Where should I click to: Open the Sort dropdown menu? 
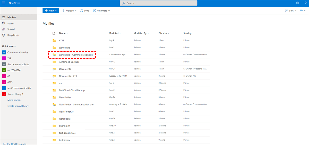[x=291, y=11]
